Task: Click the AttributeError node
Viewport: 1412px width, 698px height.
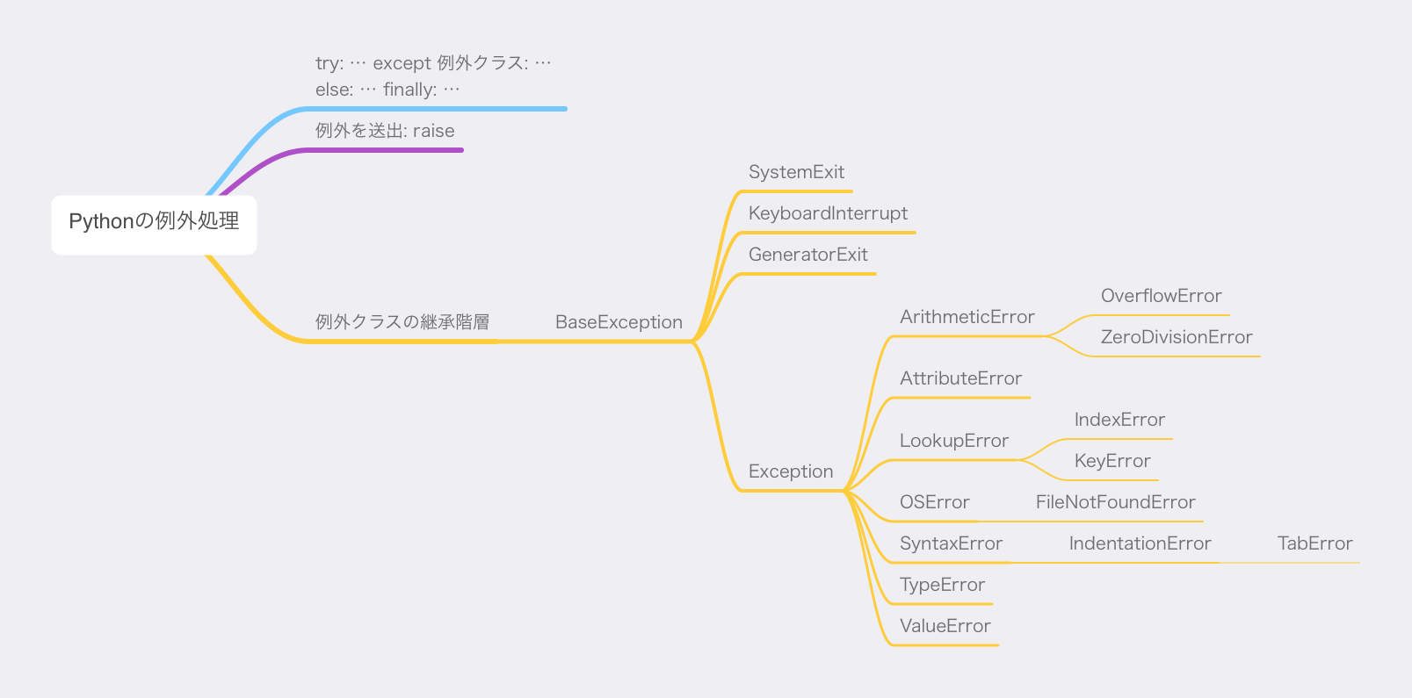Action: tap(960, 378)
